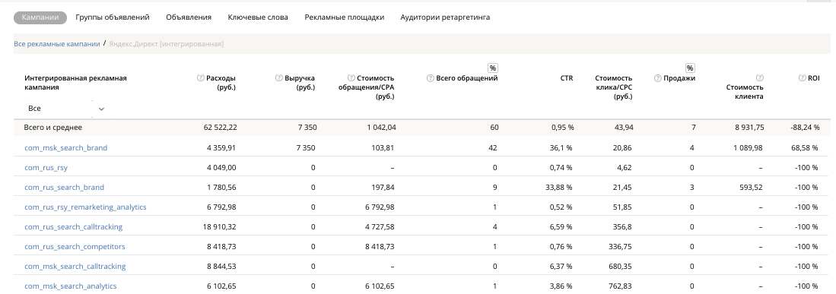The image size is (836, 294).
Task: Click help icon next to Расходы
Action: coord(201,78)
